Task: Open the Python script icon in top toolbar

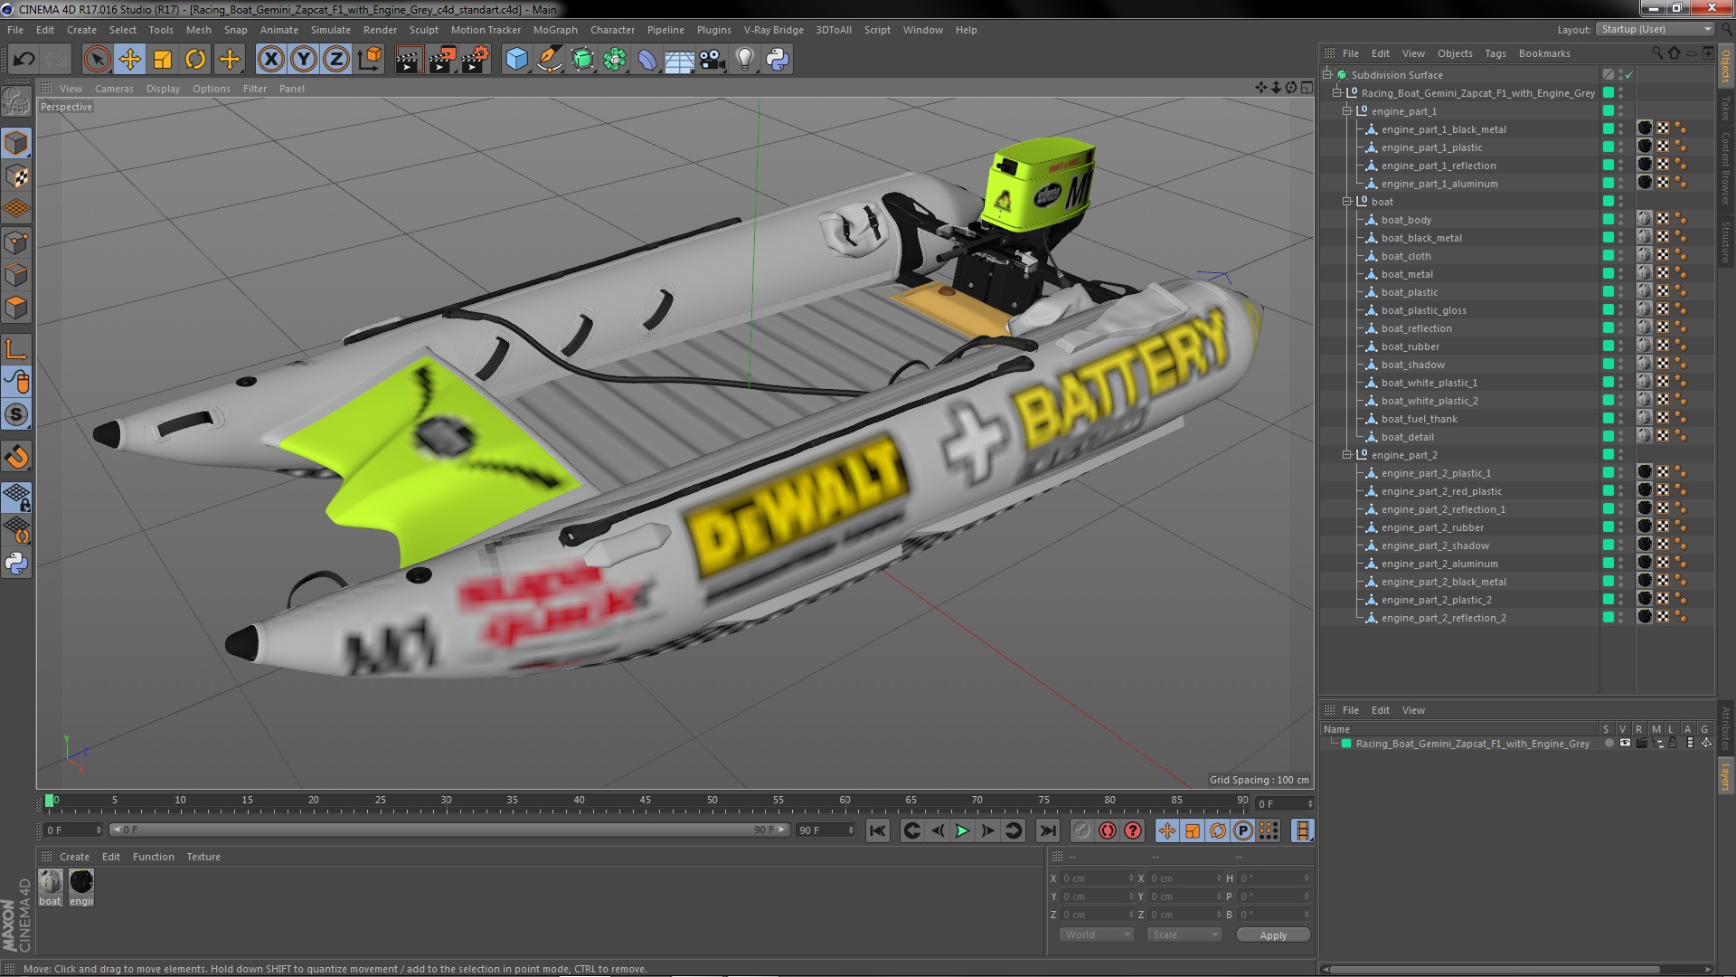Action: click(x=778, y=60)
